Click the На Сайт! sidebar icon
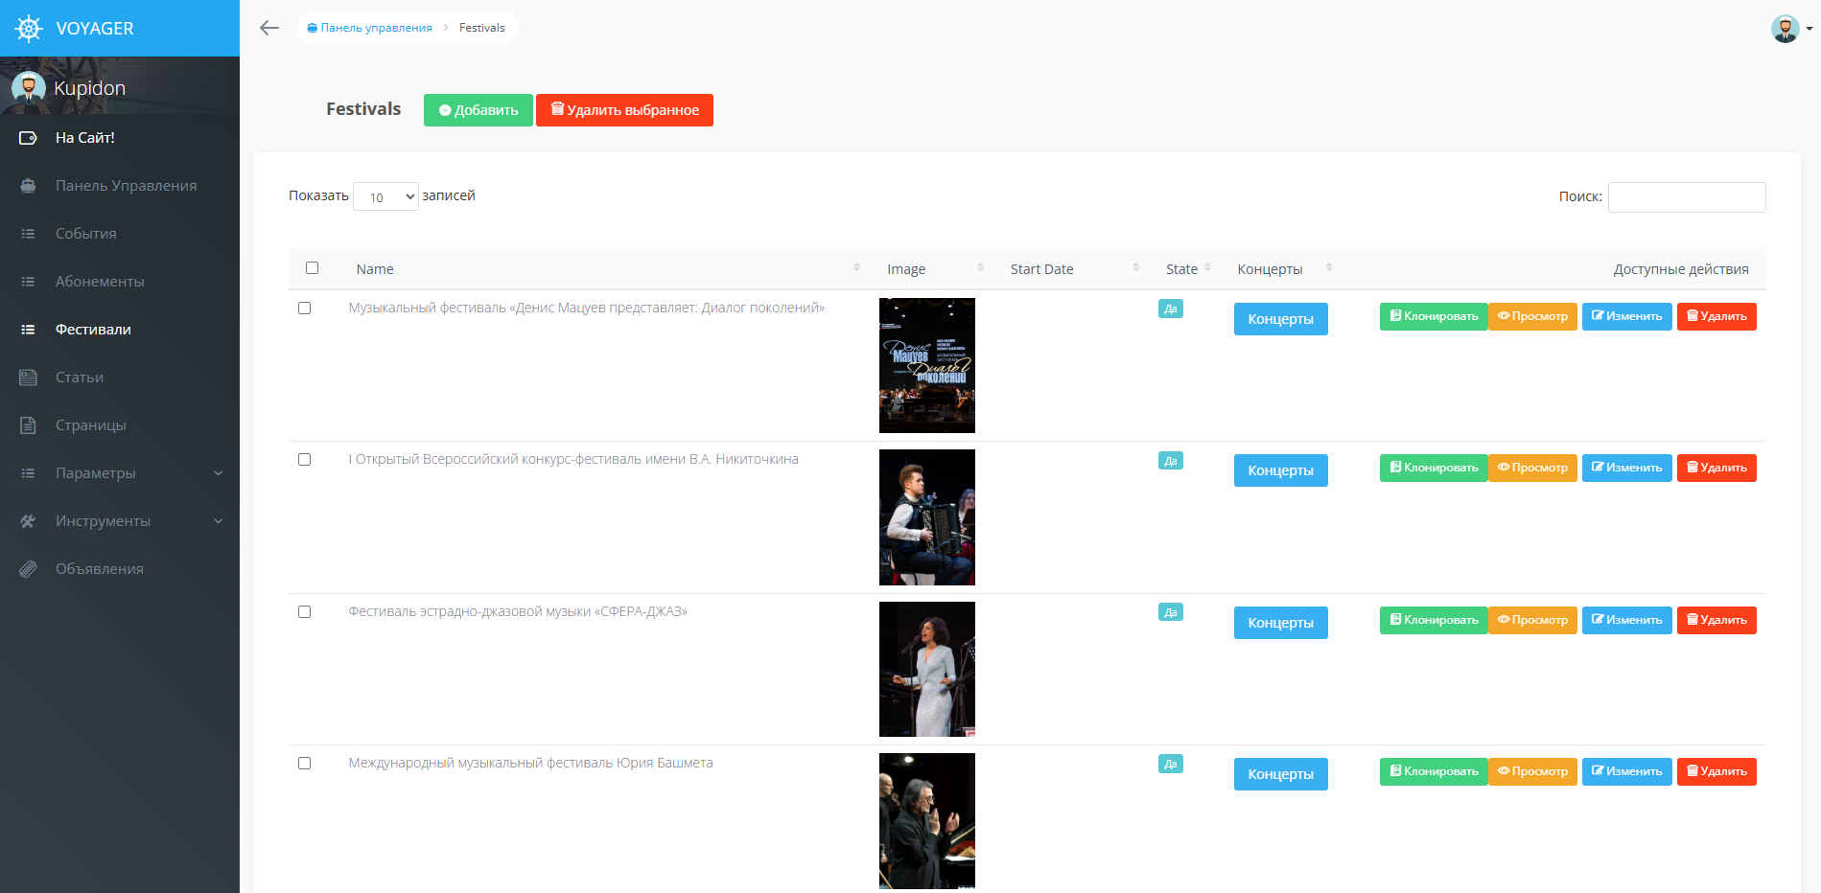 28,138
